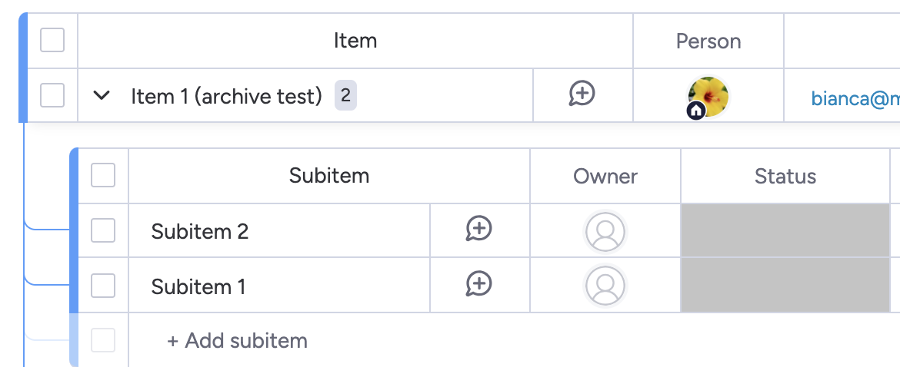Open update bubble icon for Subitem 2
Image resolution: width=900 pixels, height=367 pixels.
tap(478, 229)
